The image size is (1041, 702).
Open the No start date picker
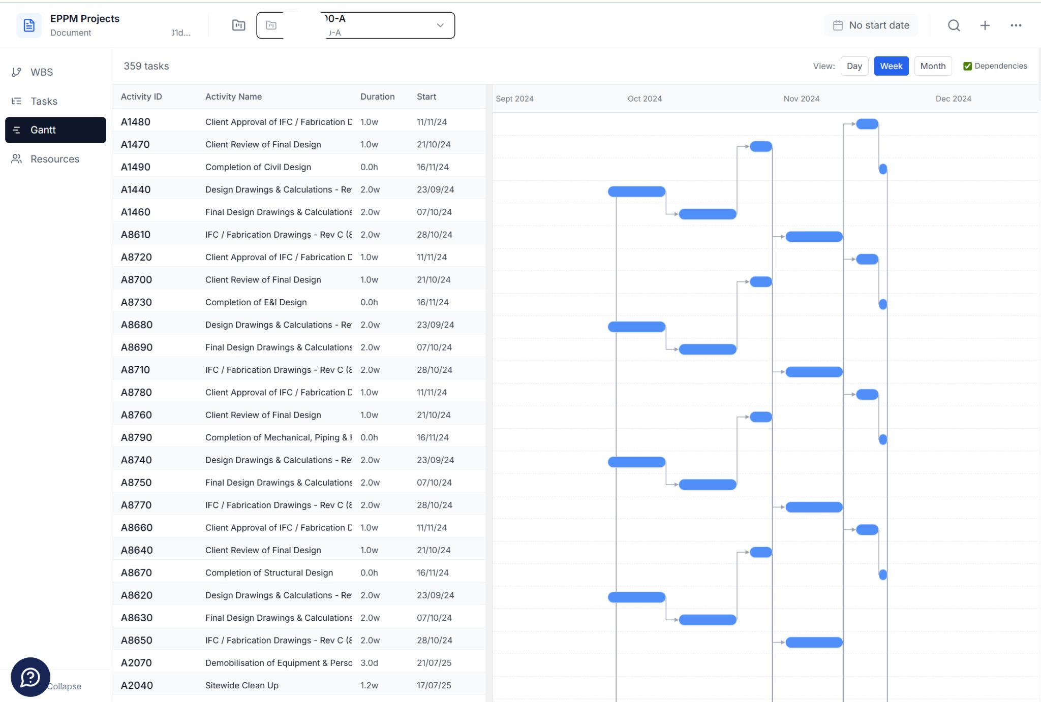pos(878,25)
